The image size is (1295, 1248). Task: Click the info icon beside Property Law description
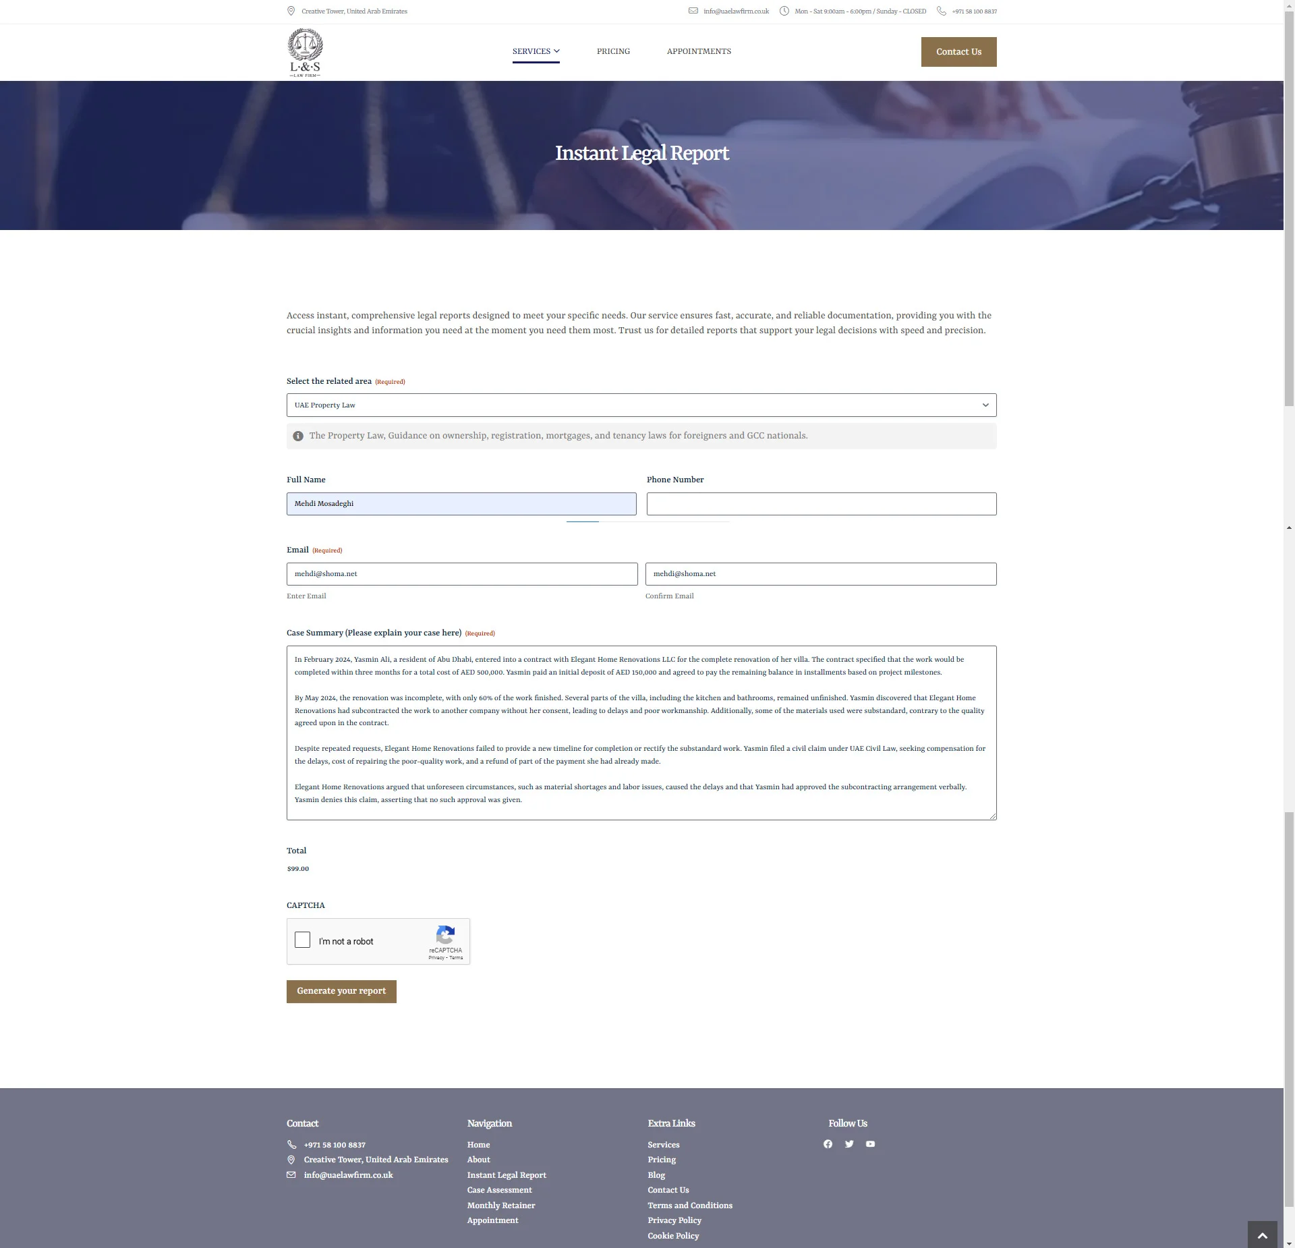[x=298, y=436]
